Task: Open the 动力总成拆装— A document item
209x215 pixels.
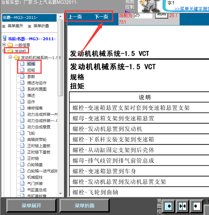Action: click(42, 121)
